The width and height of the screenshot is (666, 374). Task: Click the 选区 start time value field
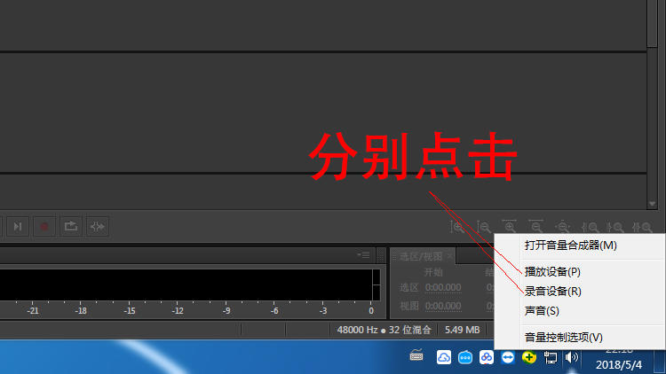pos(443,287)
